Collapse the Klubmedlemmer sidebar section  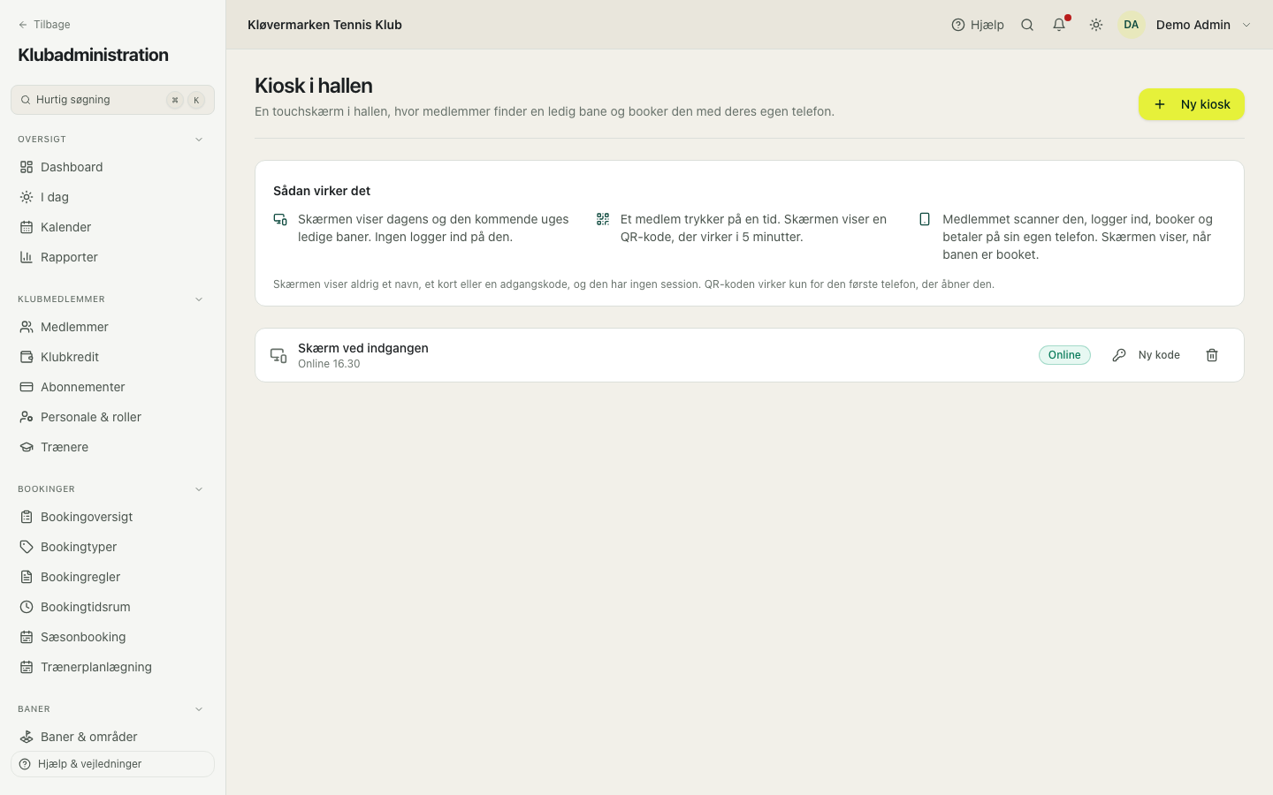pos(199,299)
